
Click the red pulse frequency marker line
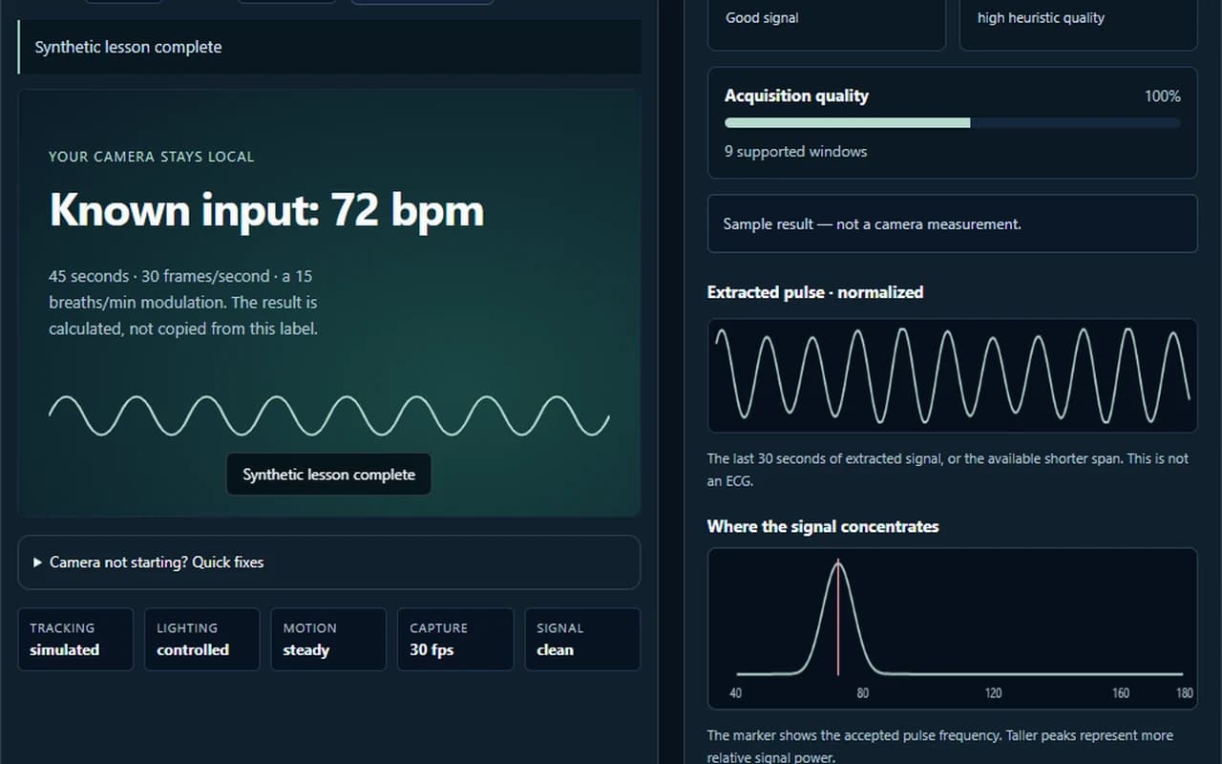point(838,618)
